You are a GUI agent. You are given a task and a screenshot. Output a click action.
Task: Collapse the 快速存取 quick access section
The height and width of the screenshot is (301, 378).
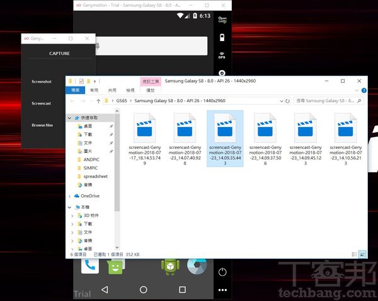click(69, 118)
